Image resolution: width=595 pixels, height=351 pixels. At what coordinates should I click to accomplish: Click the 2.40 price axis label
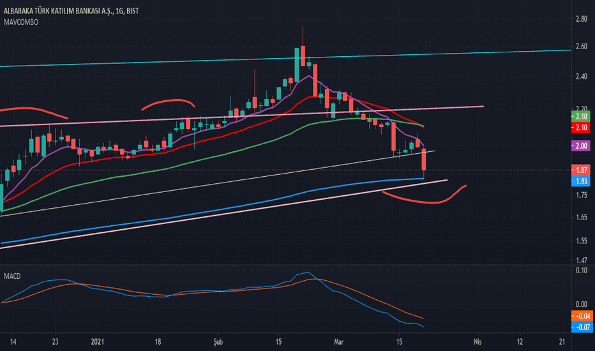(582, 77)
